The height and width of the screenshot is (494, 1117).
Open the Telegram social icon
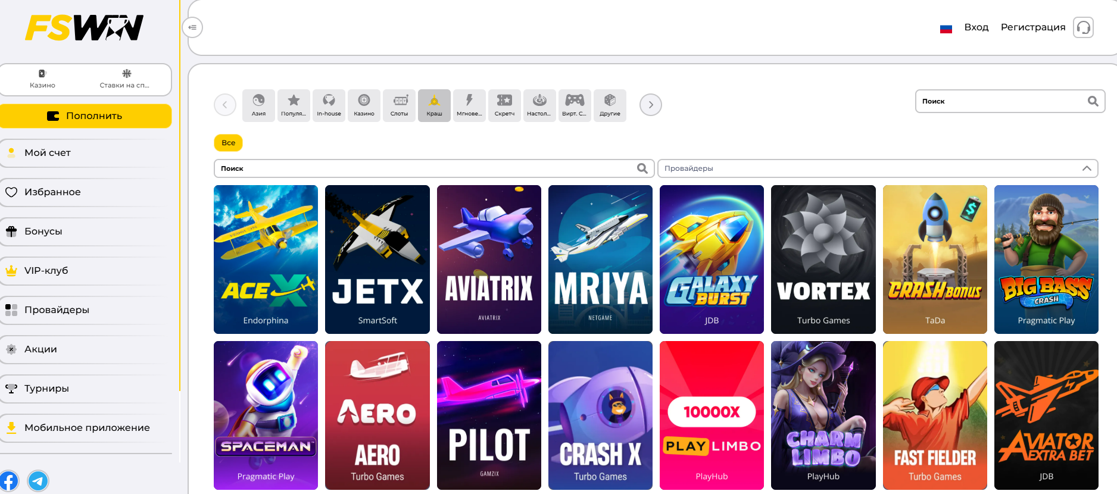pos(38,481)
